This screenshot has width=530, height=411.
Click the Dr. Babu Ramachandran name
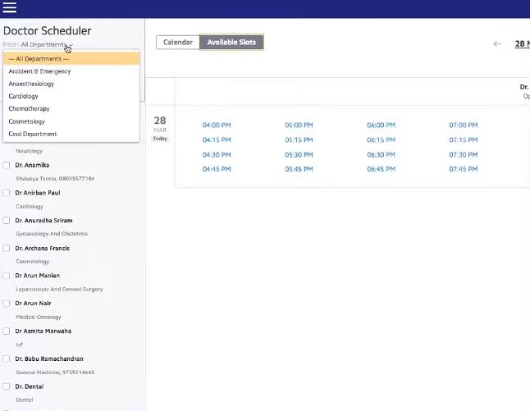tap(49, 358)
